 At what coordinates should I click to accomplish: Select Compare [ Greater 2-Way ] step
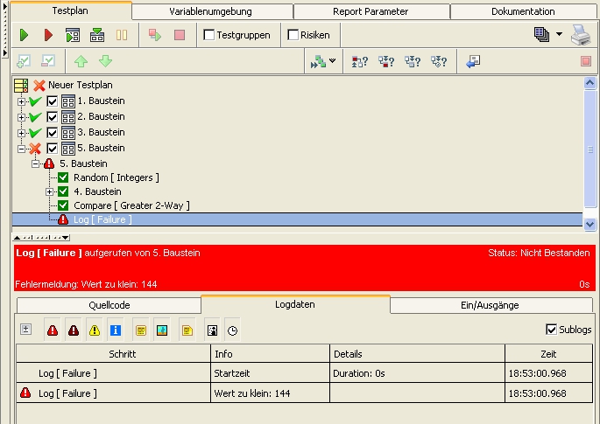[131, 205]
